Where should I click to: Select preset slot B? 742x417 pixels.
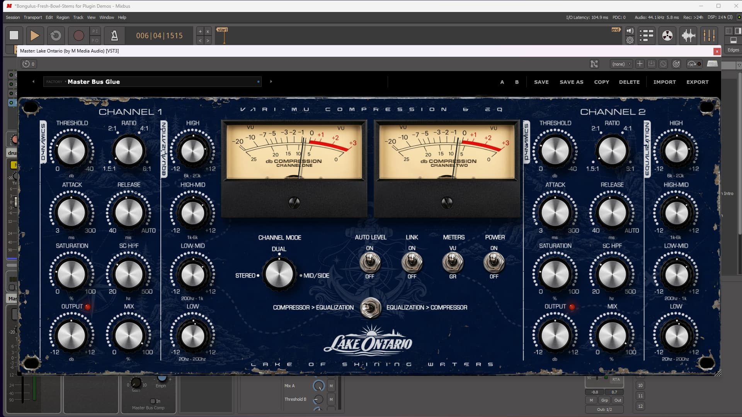(517, 82)
